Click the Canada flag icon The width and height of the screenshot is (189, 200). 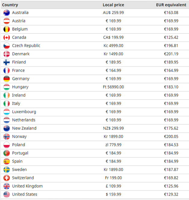click(x=7, y=37)
